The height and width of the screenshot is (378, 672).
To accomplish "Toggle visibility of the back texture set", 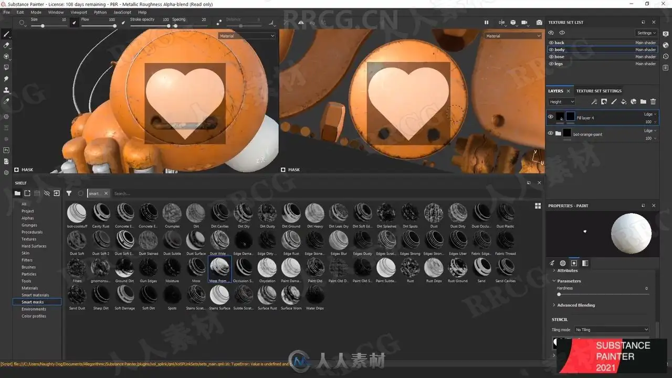I will click(x=551, y=43).
